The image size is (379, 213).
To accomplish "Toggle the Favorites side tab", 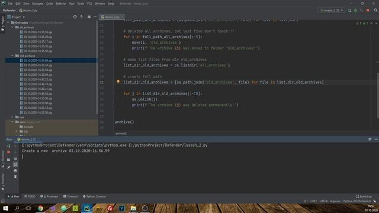I will click(x=2, y=182).
